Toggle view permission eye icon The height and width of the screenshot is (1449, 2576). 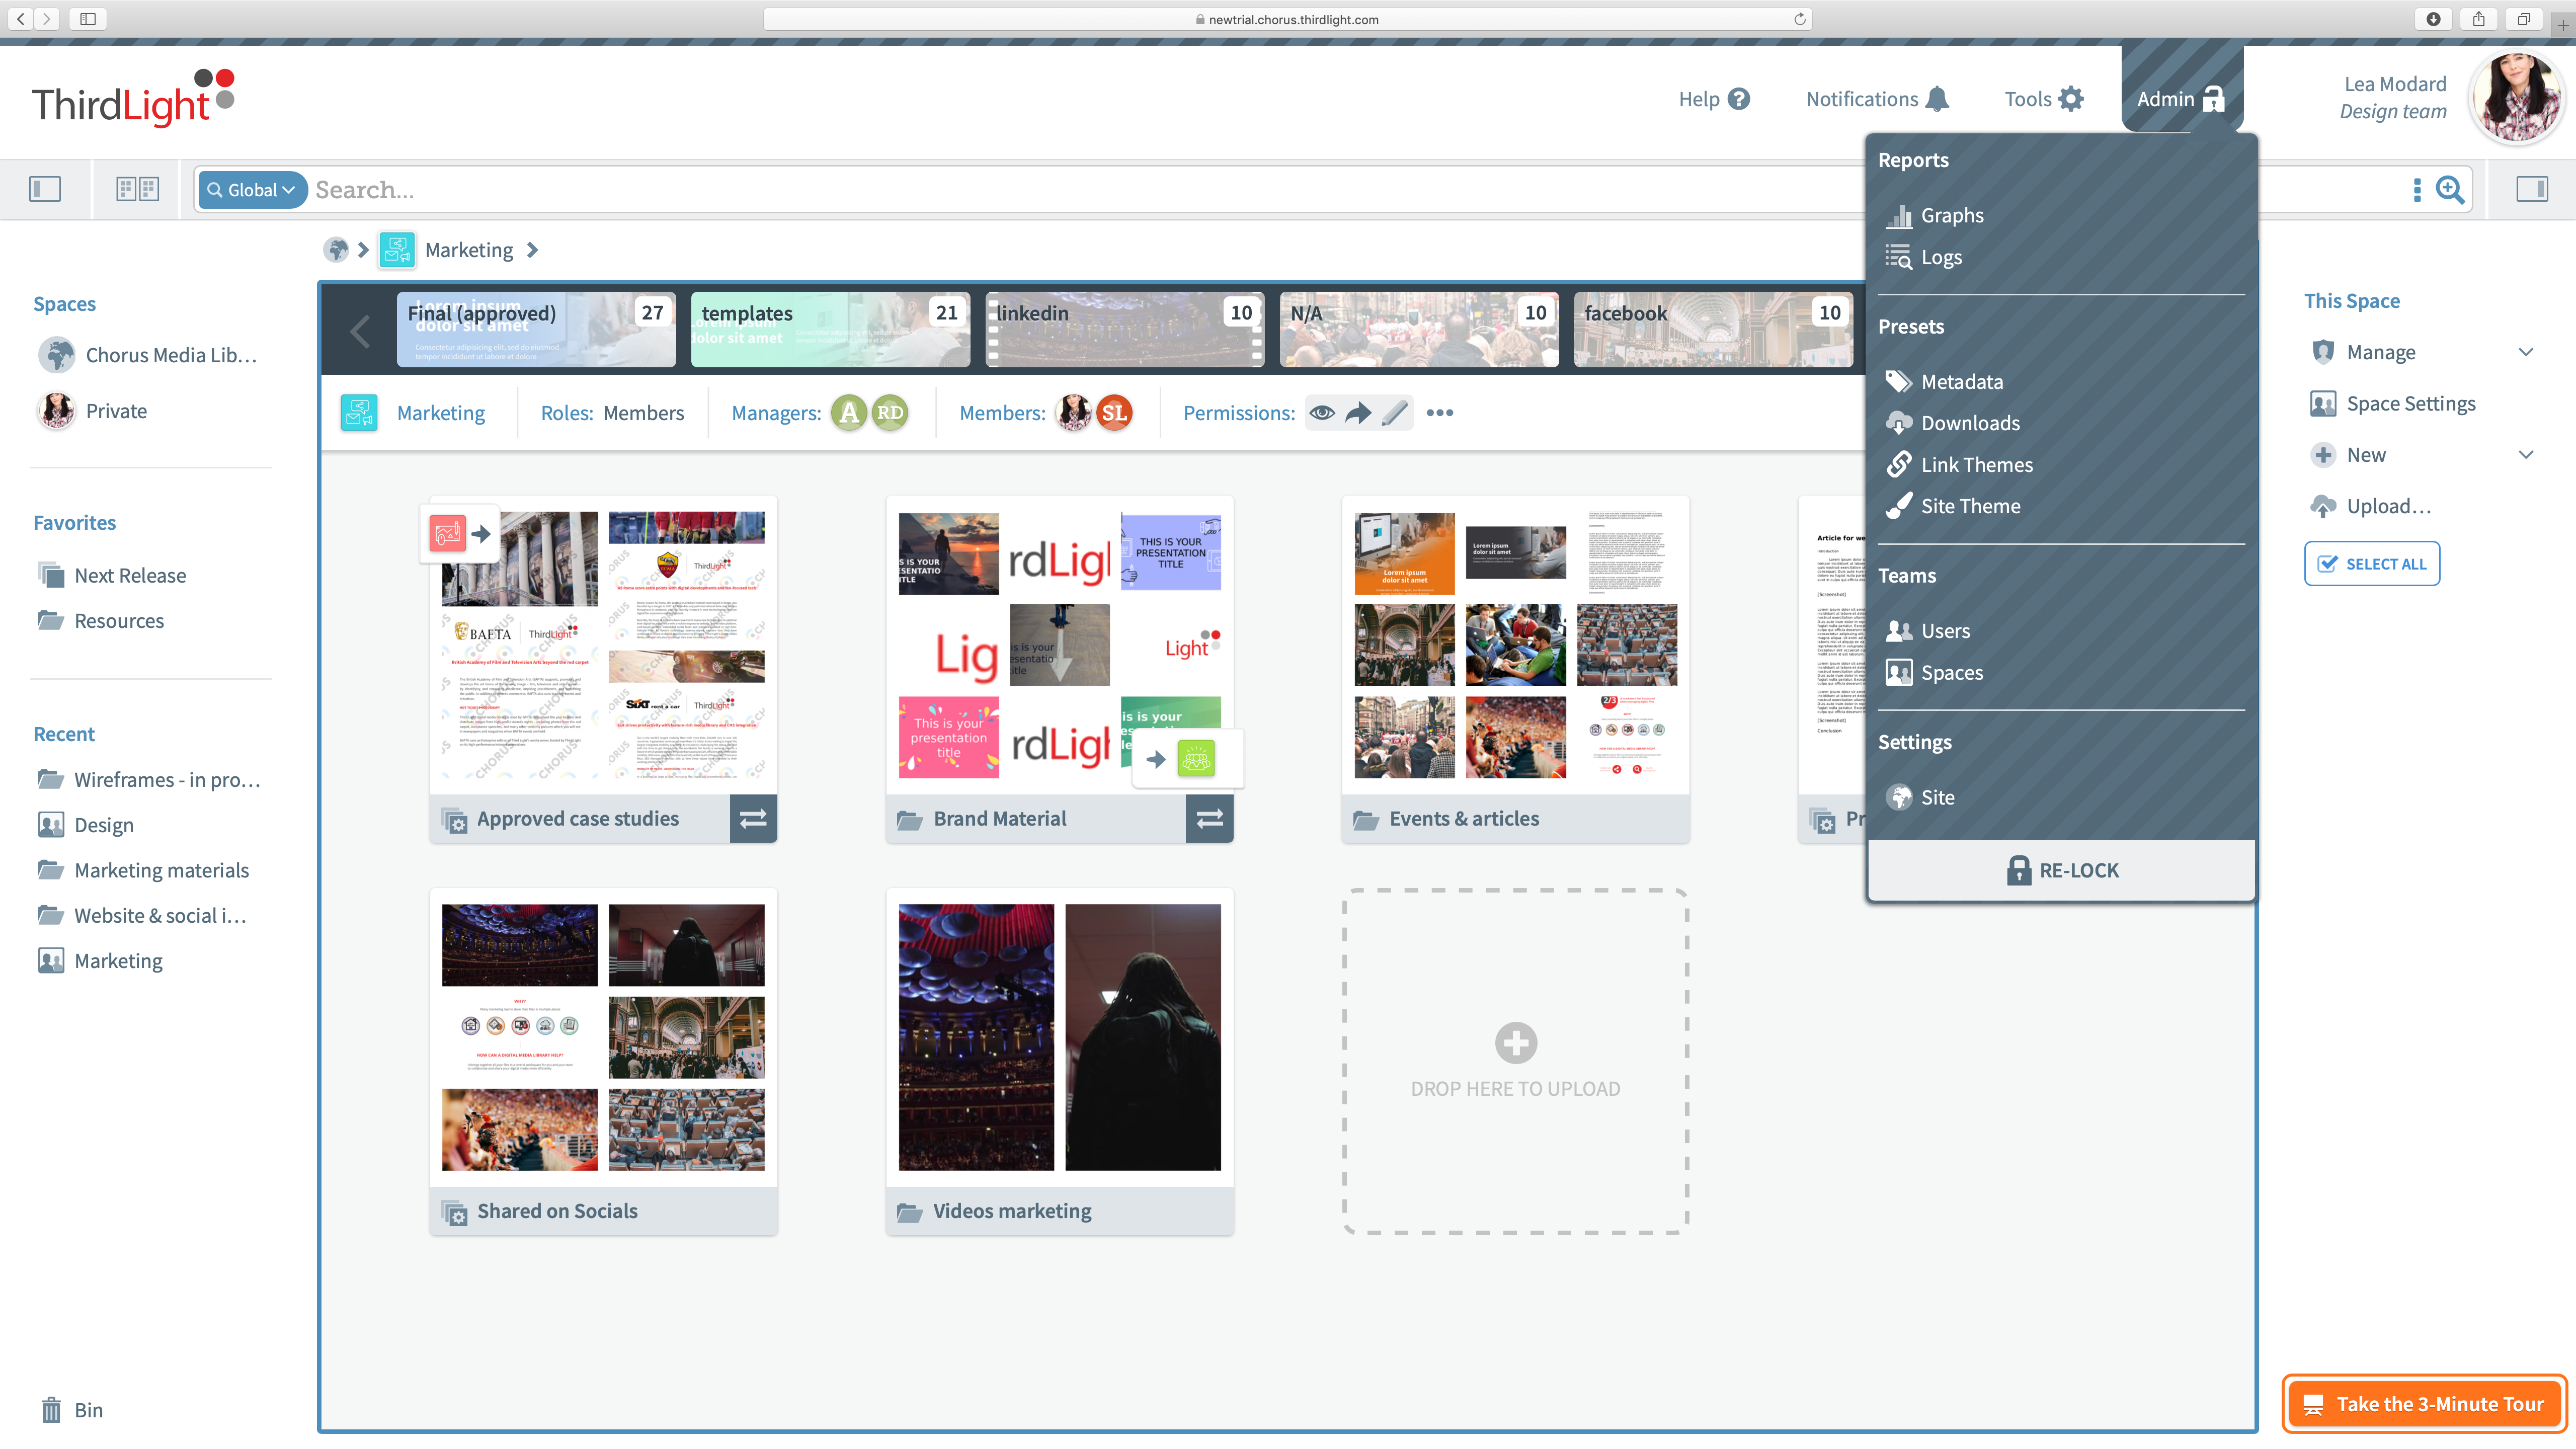click(1322, 413)
